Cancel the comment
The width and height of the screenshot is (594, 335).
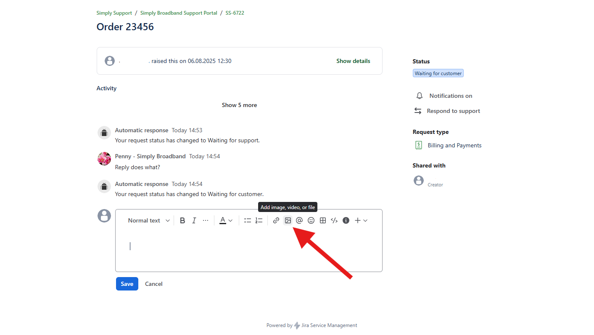pyautogui.click(x=154, y=284)
